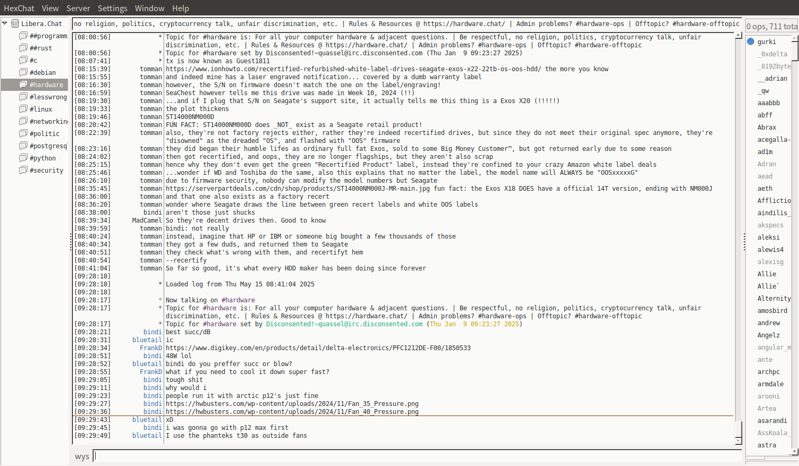Image resolution: width=799 pixels, height=466 pixels.
Task: Select user akspecs in the user list
Action: click(x=770, y=225)
